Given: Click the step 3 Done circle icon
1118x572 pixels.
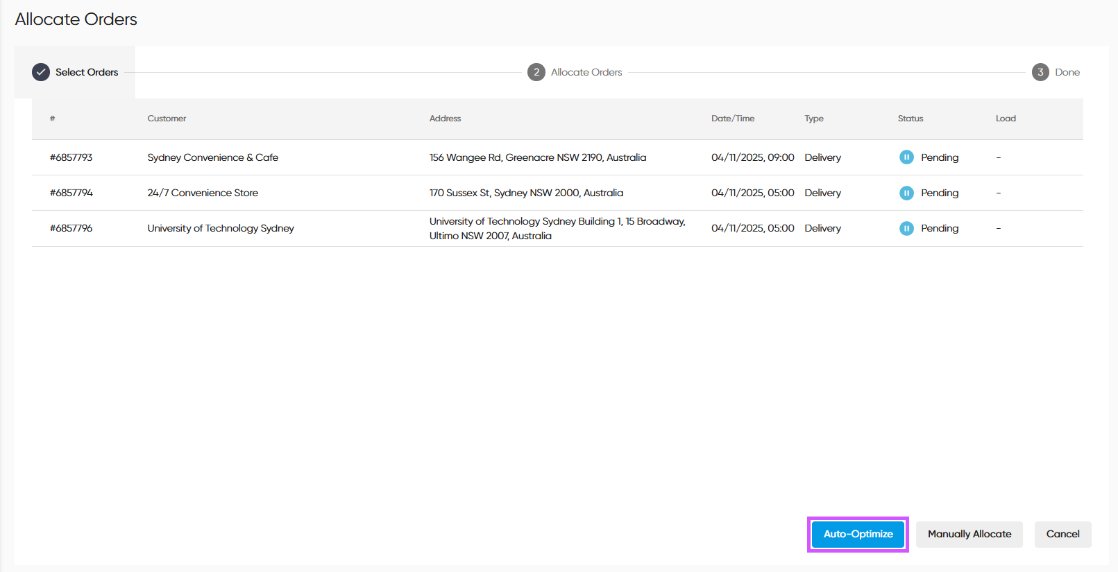Looking at the screenshot, I should click(x=1040, y=72).
